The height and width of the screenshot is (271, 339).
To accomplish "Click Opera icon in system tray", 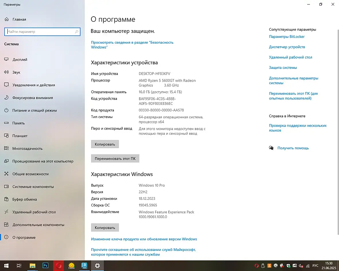I will (x=257, y=266).
